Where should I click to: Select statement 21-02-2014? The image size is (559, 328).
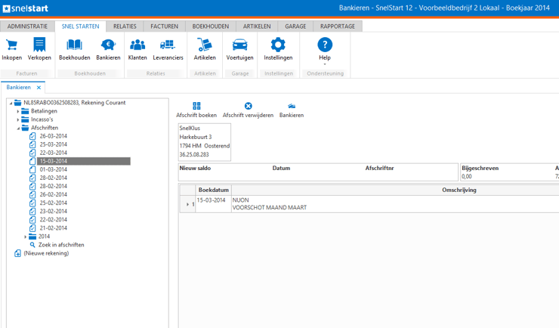pyautogui.click(x=54, y=227)
